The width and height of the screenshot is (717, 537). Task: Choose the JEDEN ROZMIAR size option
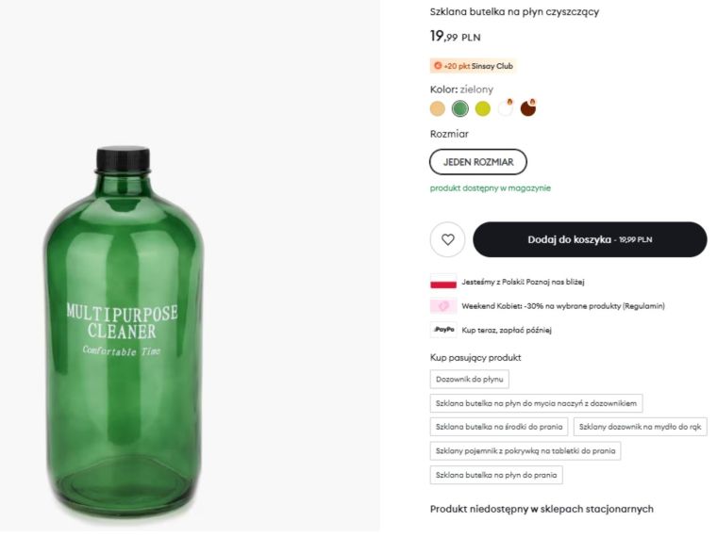point(478,162)
